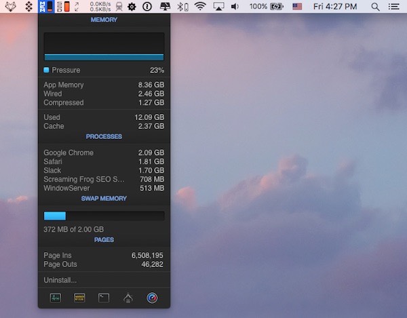407x318 pixels.
Task: Open Spotlight search magnifier
Action: 375,7
